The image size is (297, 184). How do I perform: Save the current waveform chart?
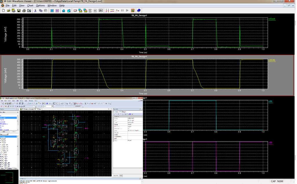coord(18,10)
